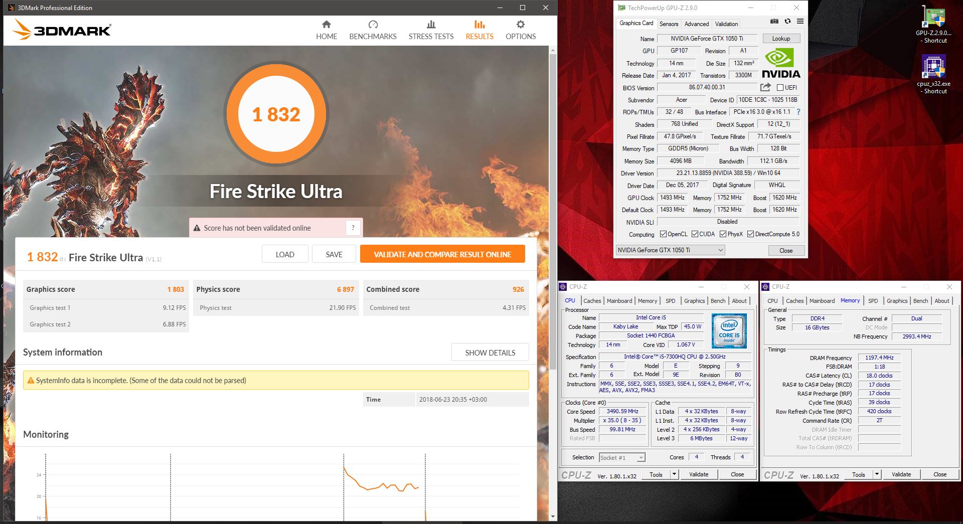Click the 3DMark title bar app icon
Image resolution: width=963 pixels, height=524 pixels.
point(11,8)
